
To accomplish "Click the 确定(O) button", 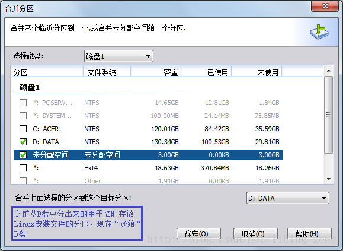I will 198,234.
